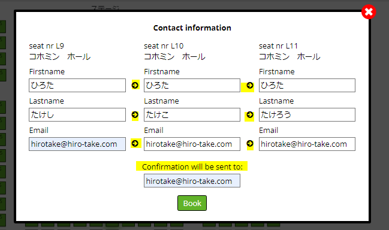389x230 pixels.
Task: Focus the Email field for seat L10
Action: 192,144
